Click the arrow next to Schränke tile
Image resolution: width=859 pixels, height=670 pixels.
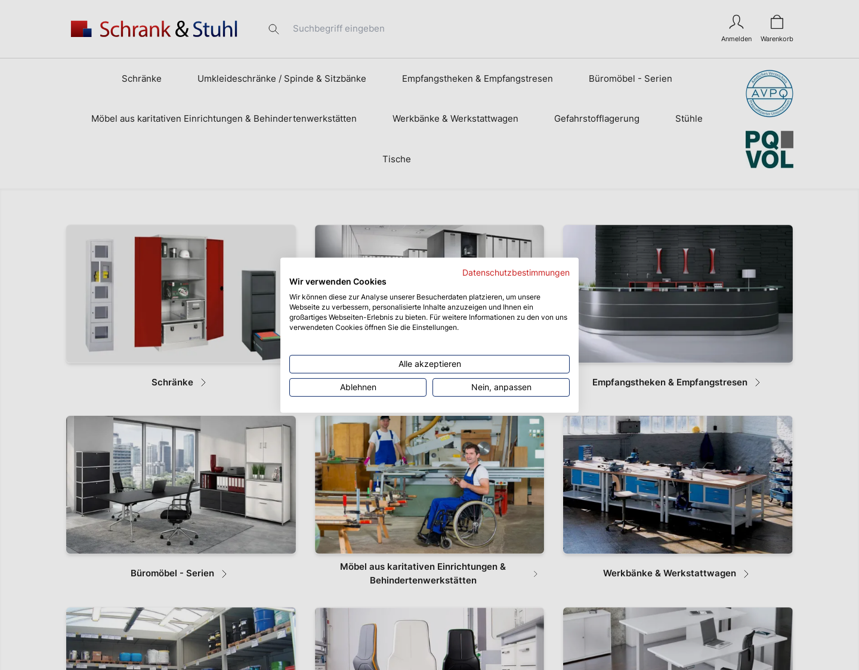pyautogui.click(x=203, y=382)
